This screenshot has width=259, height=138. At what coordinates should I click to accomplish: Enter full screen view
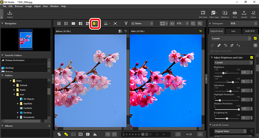[115, 24]
